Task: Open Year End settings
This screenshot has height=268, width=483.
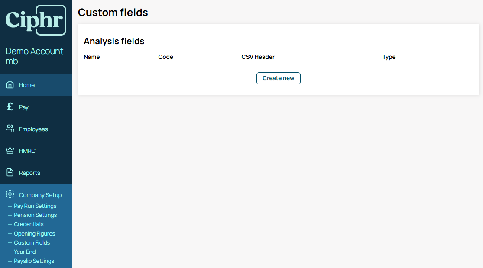Action: point(25,252)
